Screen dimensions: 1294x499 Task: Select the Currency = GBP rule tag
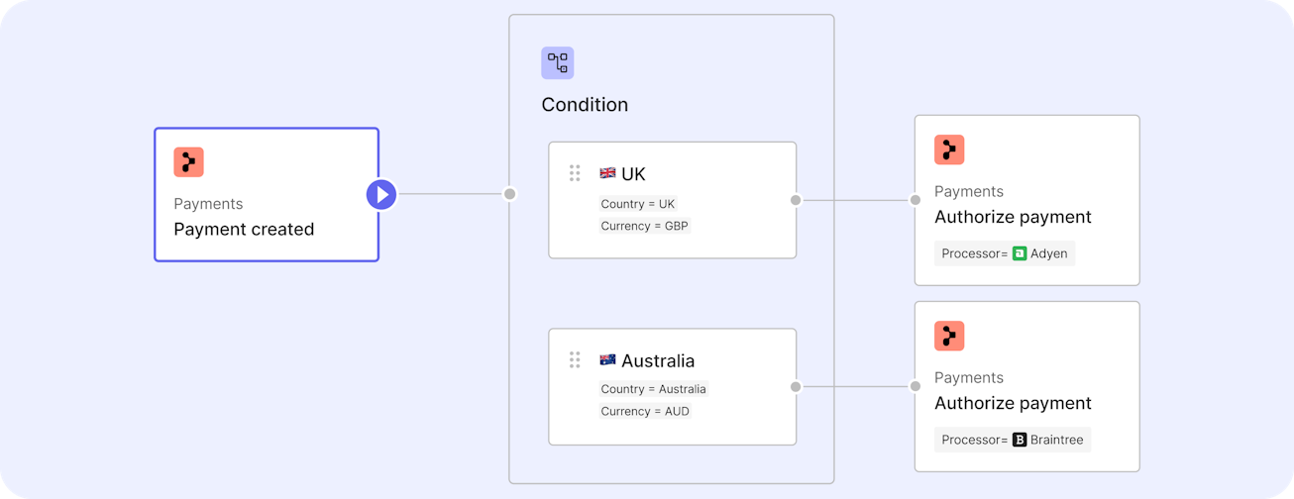pyautogui.click(x=645, y=226)
